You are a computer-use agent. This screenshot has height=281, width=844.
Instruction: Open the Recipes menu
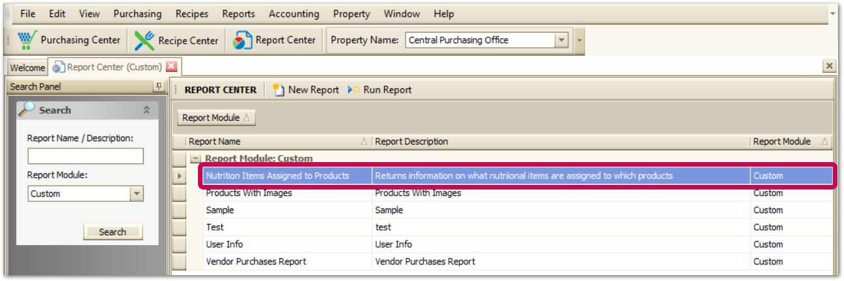pyautogui.click(x=192, y=14)
